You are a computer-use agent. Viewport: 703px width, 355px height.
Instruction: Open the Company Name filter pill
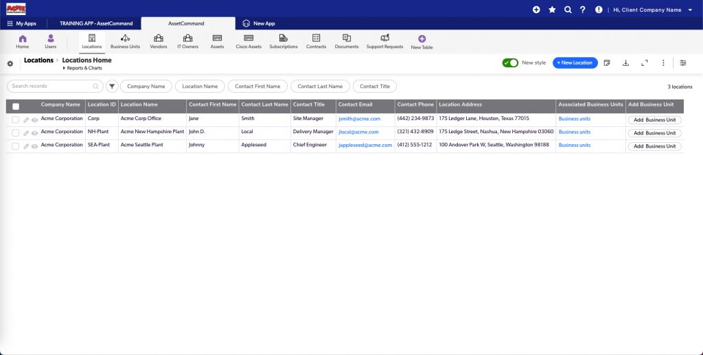(x=146, y=87)
